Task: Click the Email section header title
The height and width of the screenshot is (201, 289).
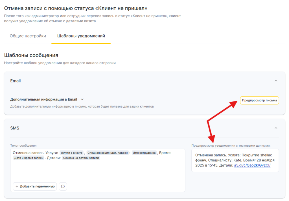Action: tap(16, 81)
